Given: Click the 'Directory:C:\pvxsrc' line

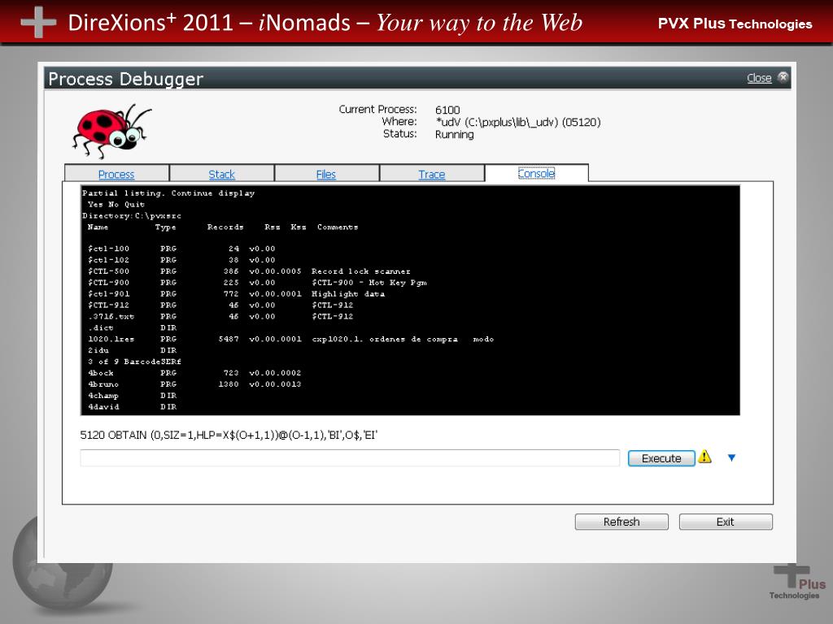Looking at the screenshot, I should 132,216.
